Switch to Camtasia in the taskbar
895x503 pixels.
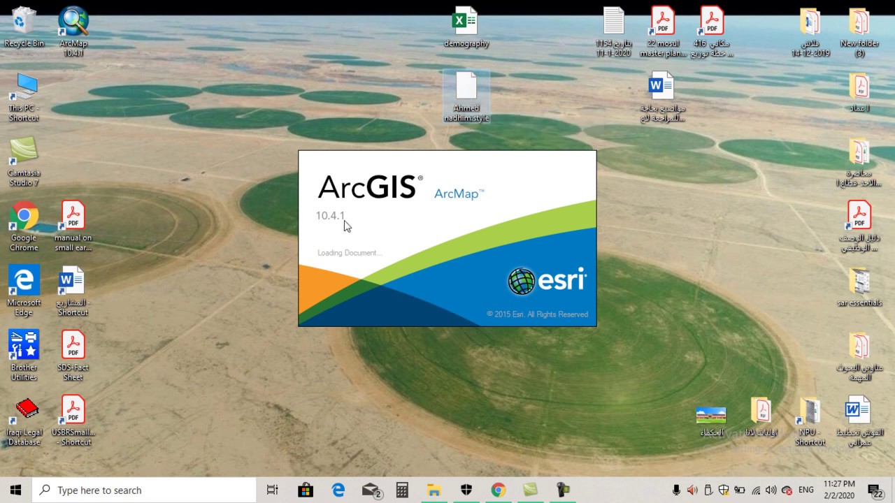click(531, 490)
